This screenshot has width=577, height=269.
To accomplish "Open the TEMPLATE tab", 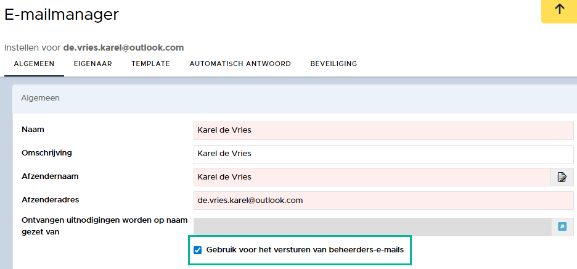I will (150, 64).
